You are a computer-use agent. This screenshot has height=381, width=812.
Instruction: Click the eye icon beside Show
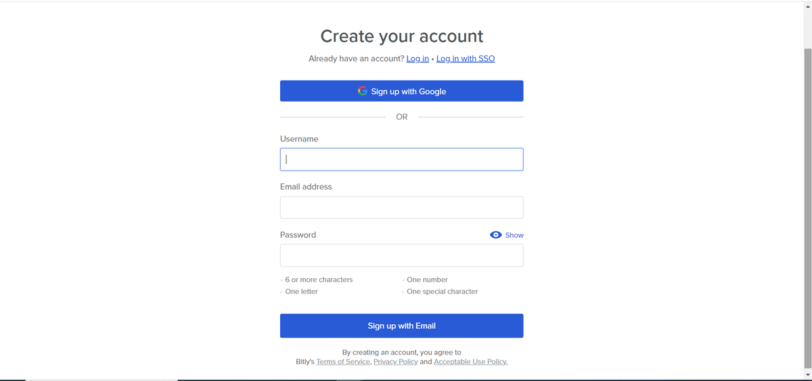[x=495, y=235]
